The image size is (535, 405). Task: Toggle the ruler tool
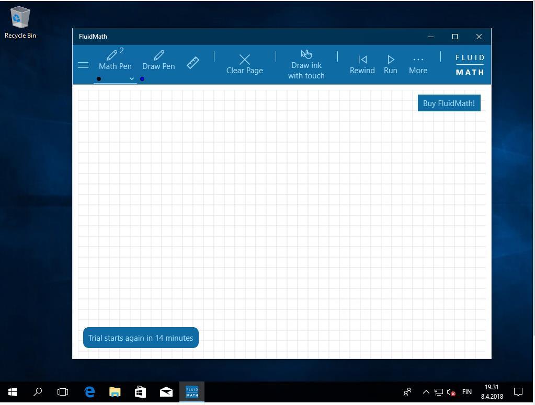(193, 63)
